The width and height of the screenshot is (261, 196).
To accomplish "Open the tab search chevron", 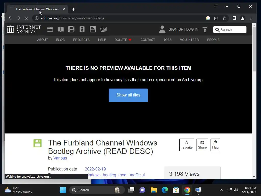I will [x=215, y=6].
